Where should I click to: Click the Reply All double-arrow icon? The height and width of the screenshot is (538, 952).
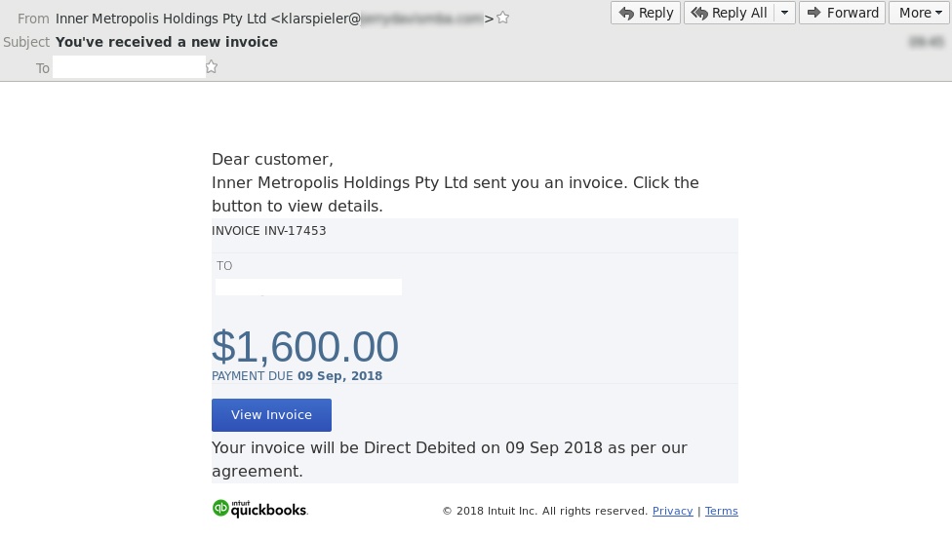click(x=699, y=13)
